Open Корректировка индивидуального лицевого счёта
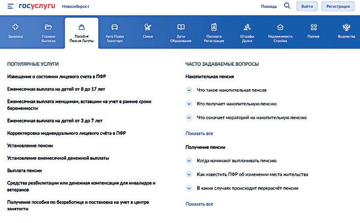This screenshot has width=360, height=223. pos(66,133)
